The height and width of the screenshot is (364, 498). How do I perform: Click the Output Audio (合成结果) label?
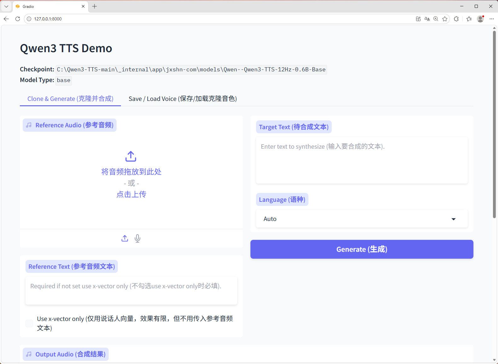coord(66,354)
